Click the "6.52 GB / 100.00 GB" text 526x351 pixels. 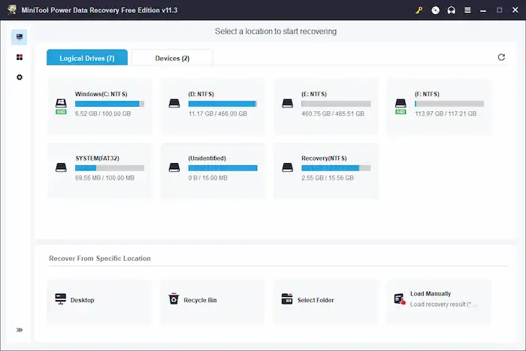(103, 113)
